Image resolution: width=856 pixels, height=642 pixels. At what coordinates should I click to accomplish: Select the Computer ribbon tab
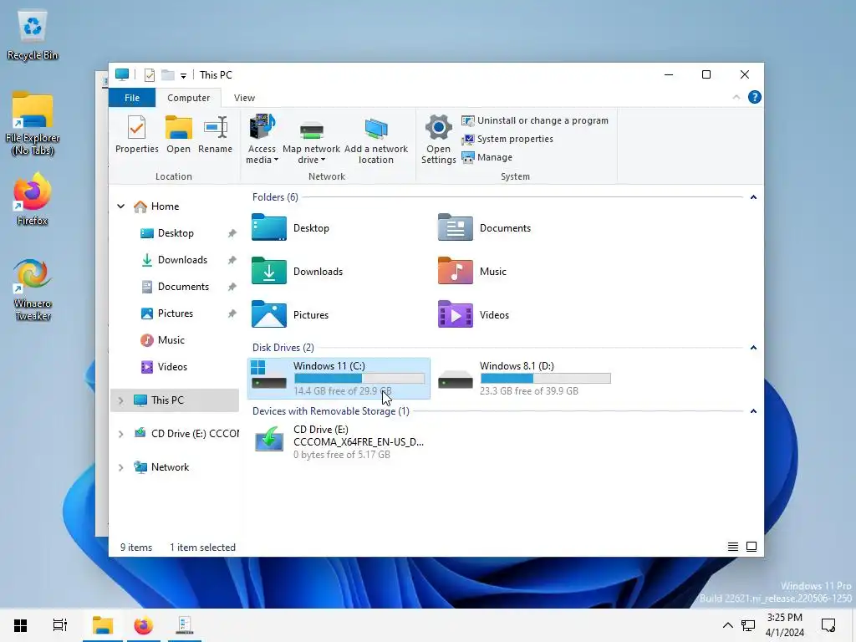point(188,98)
